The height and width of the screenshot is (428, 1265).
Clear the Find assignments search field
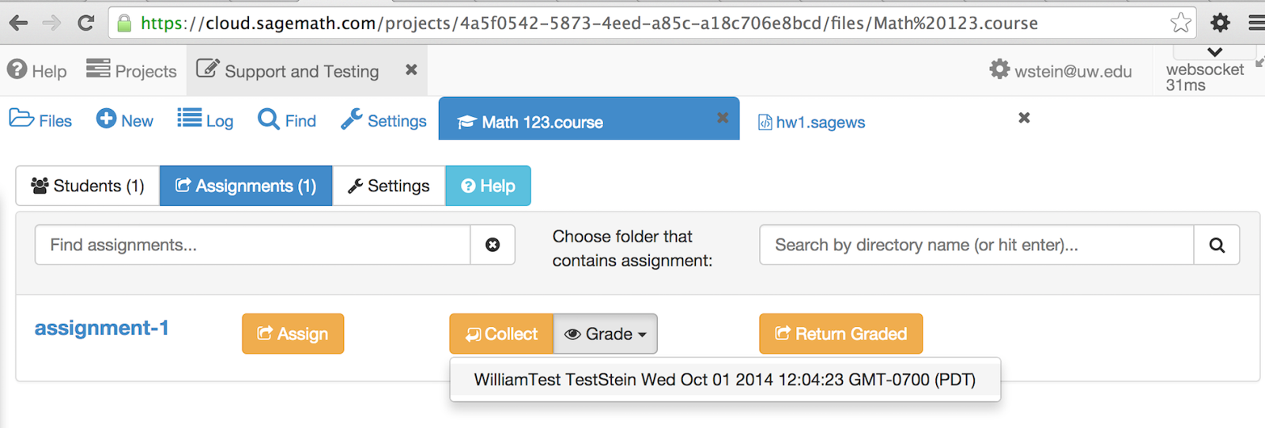[x=493, y=245]
